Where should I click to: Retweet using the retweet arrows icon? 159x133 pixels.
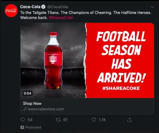coord(58,120)
